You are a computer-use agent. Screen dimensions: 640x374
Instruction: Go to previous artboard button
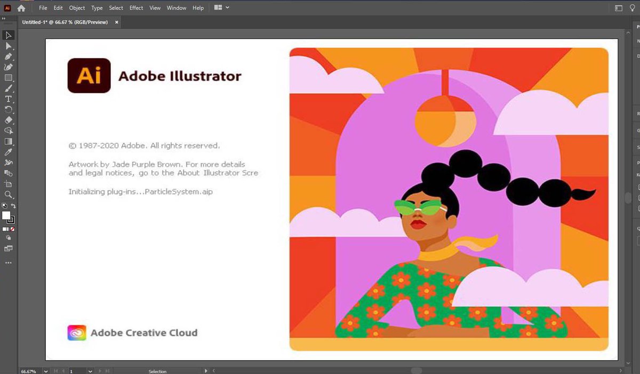click(x=63, y=371)
